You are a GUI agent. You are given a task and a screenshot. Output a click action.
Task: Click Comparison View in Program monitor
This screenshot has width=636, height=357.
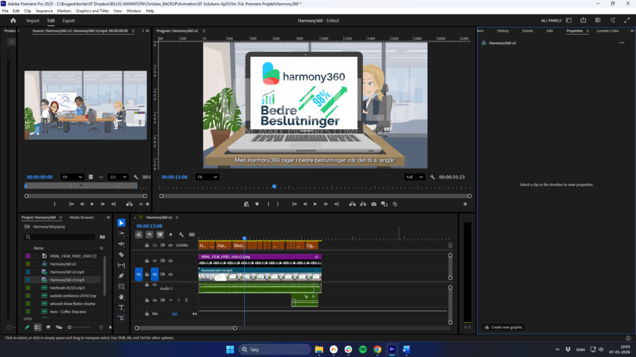384,204
